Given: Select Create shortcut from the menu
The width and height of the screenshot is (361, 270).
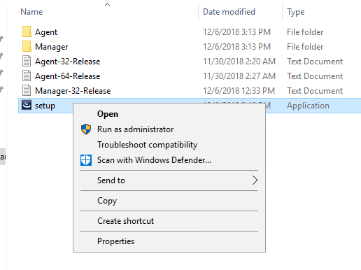Looking at the screenshot, I should pos(125,221).
